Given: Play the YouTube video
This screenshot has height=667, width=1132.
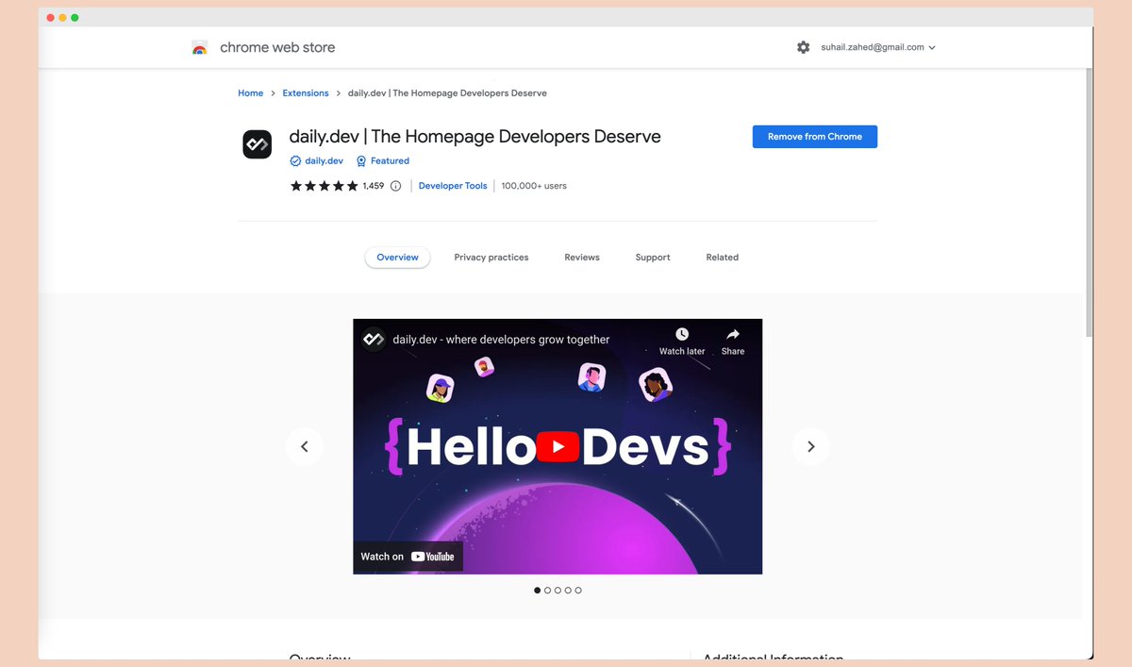Looking at the screenshot, I should tap(558, 447).
